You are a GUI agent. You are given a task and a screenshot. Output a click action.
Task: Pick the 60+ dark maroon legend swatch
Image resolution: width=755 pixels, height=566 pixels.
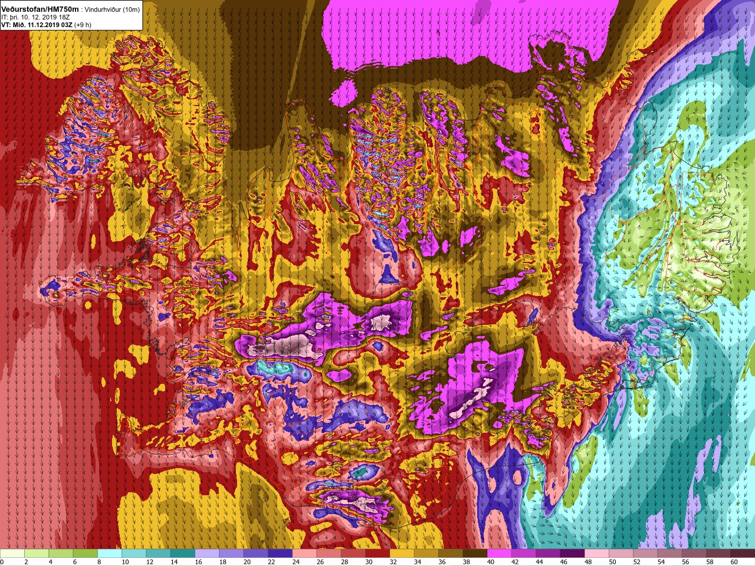743,554
